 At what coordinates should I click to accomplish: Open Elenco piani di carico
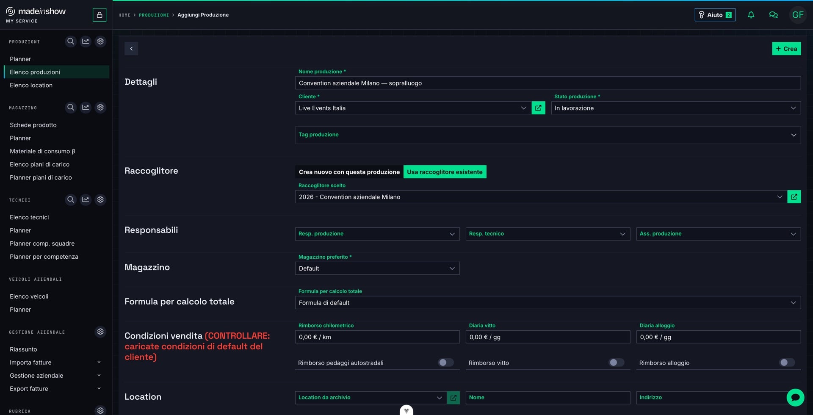coord(56,164)
